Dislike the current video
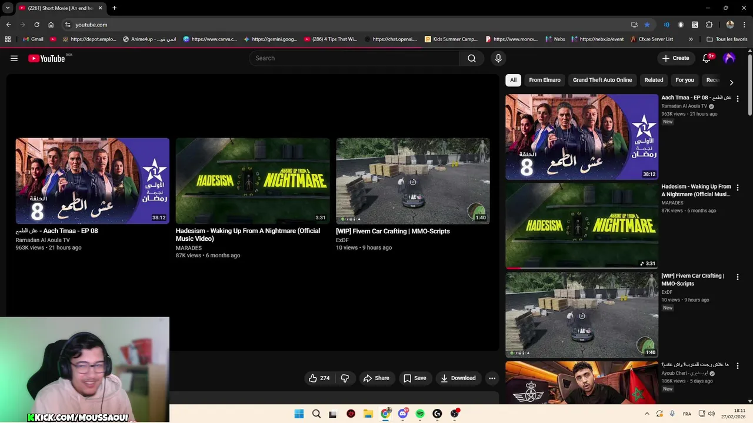Image resolution: width=753 pixels, height=423 pixels. click(345, 378)
